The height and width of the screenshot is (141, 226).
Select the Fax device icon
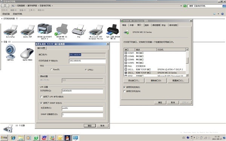point(79,30)
